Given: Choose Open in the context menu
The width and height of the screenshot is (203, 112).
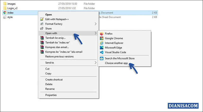Looking at the screenshot, I should coord(69,15).
